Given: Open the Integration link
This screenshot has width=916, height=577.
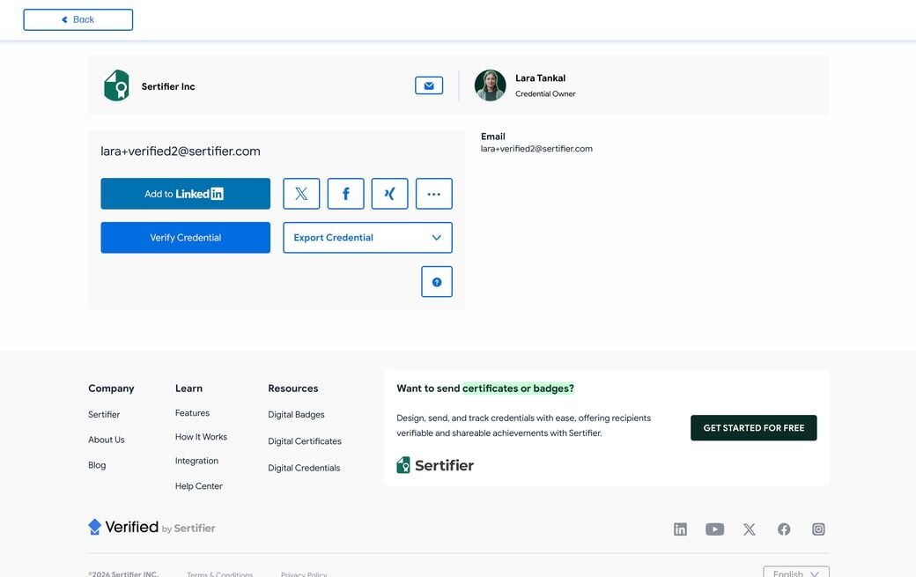Looking at the screenshot, I should tap(197, 461).
